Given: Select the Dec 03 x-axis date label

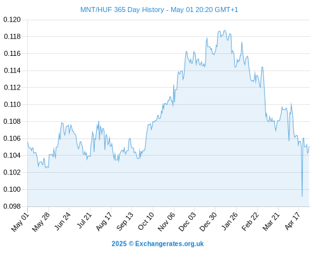Looking at the screenshot, I should pyautogui.click(x=187, y=222).
